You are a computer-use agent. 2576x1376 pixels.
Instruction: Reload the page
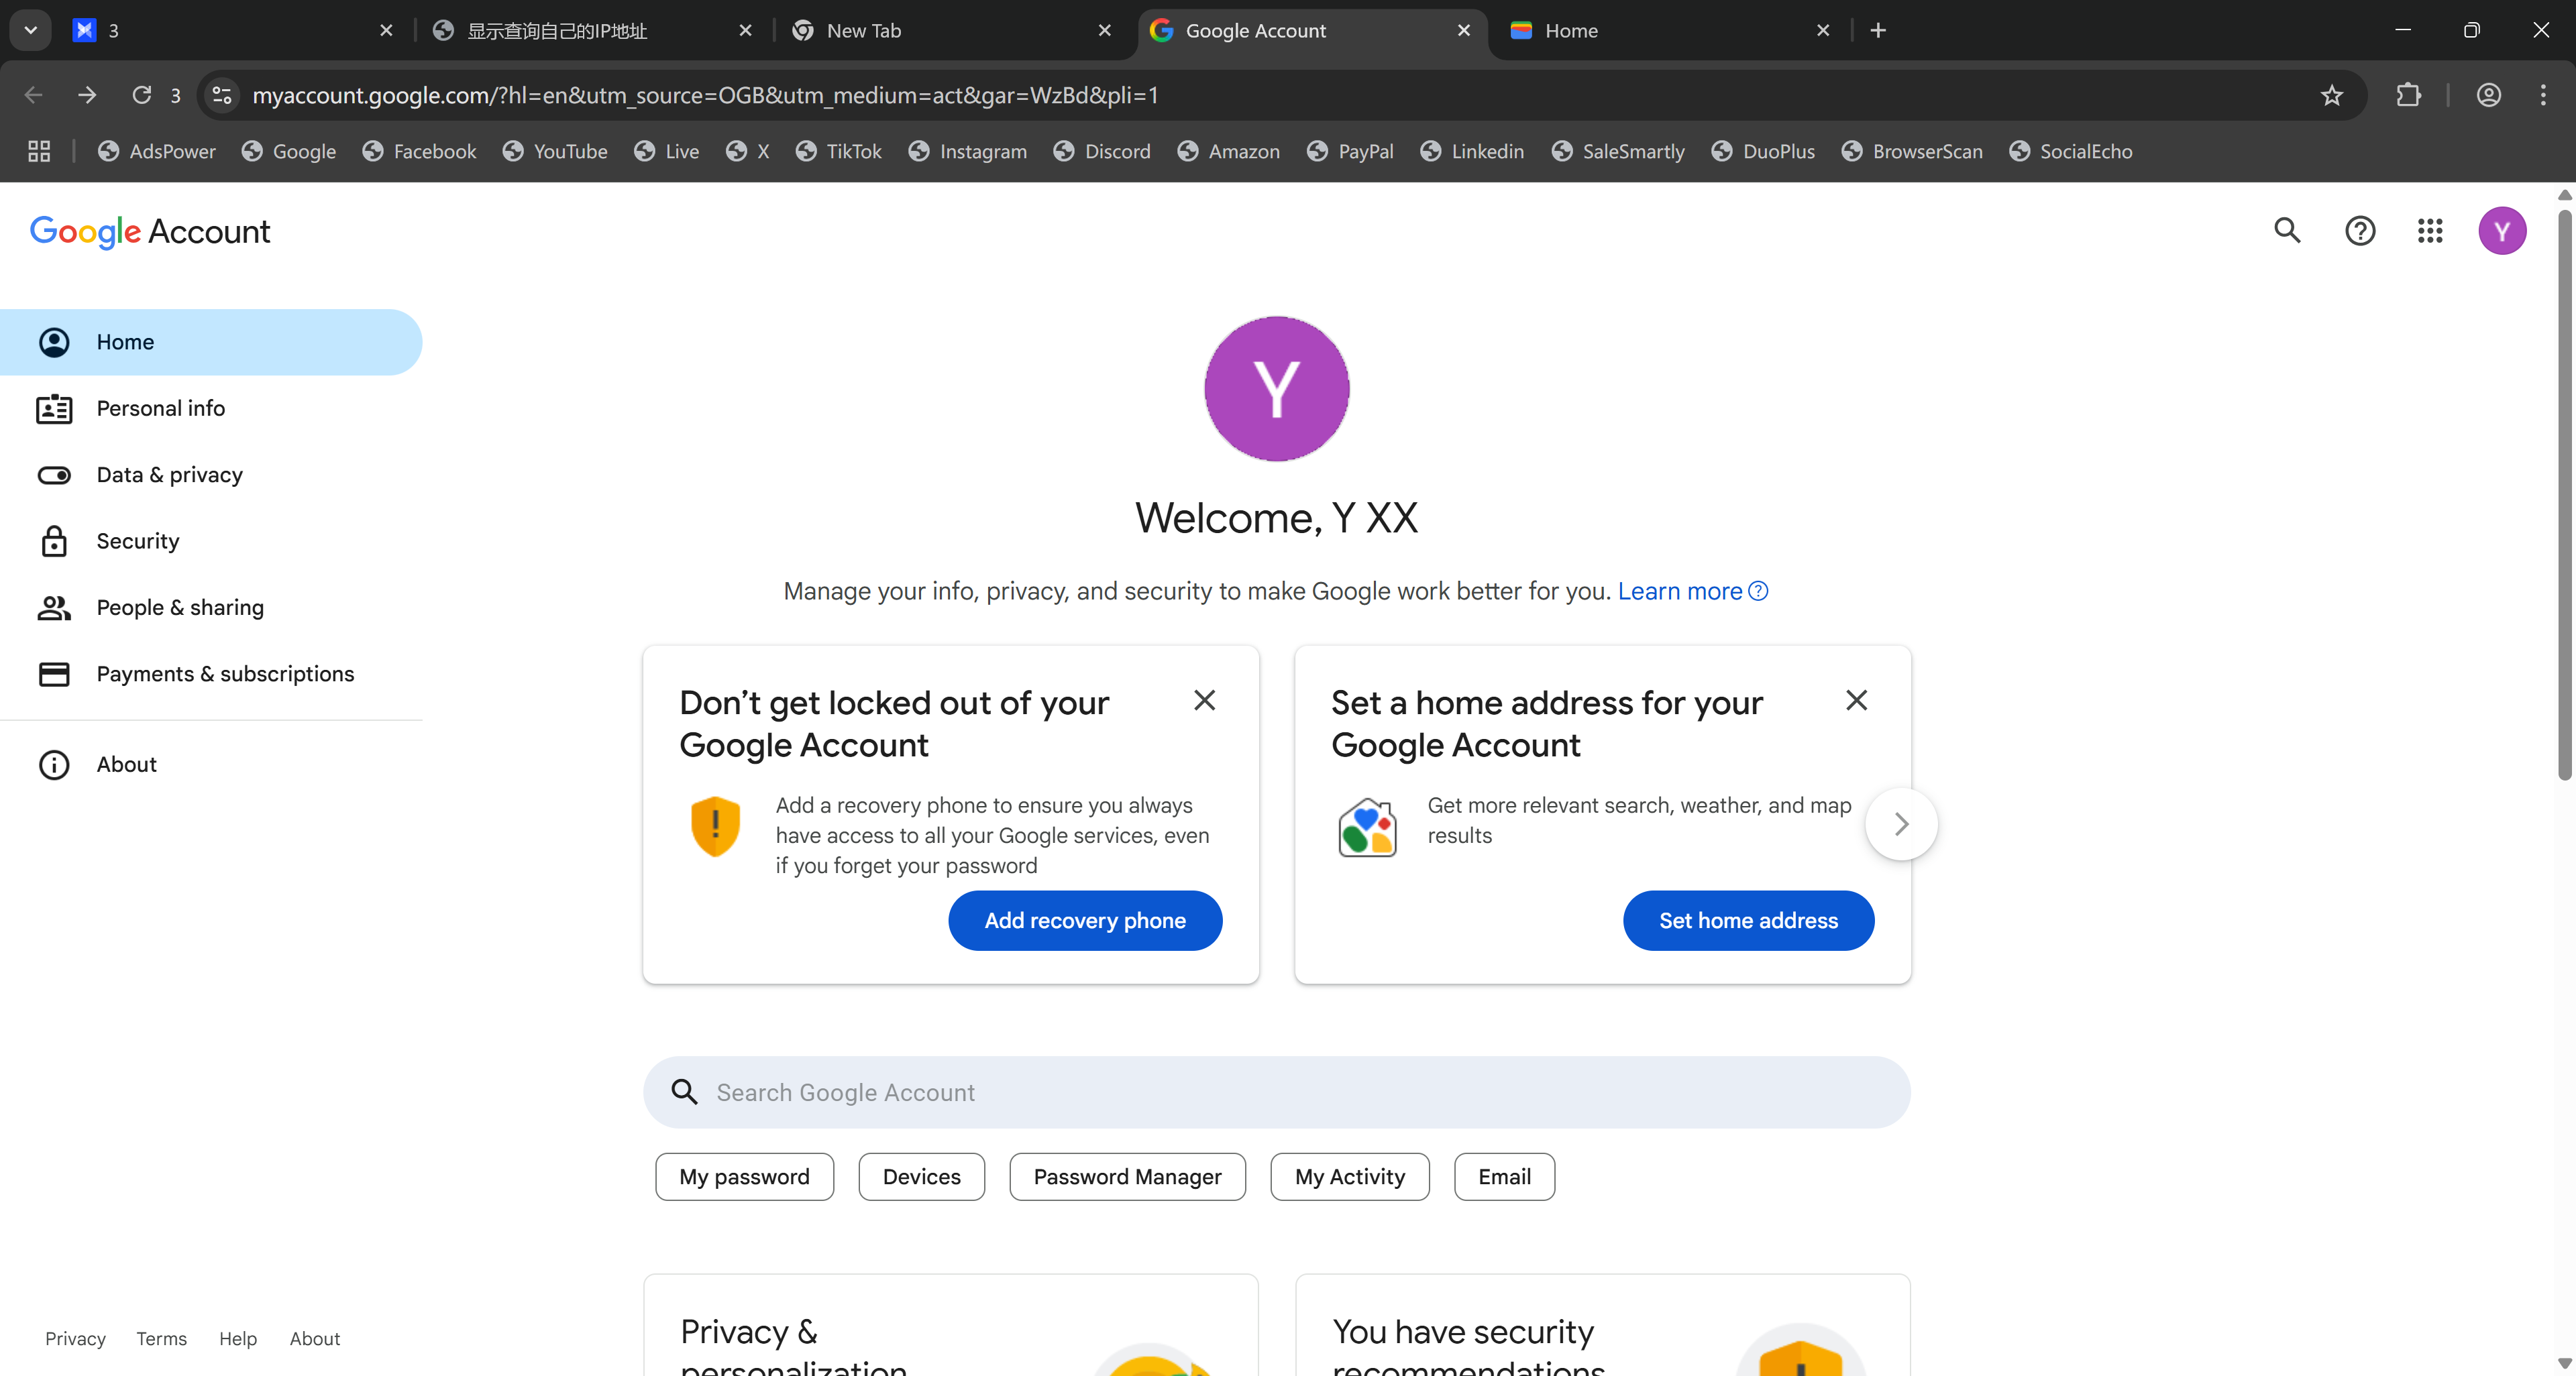(142, 95)
